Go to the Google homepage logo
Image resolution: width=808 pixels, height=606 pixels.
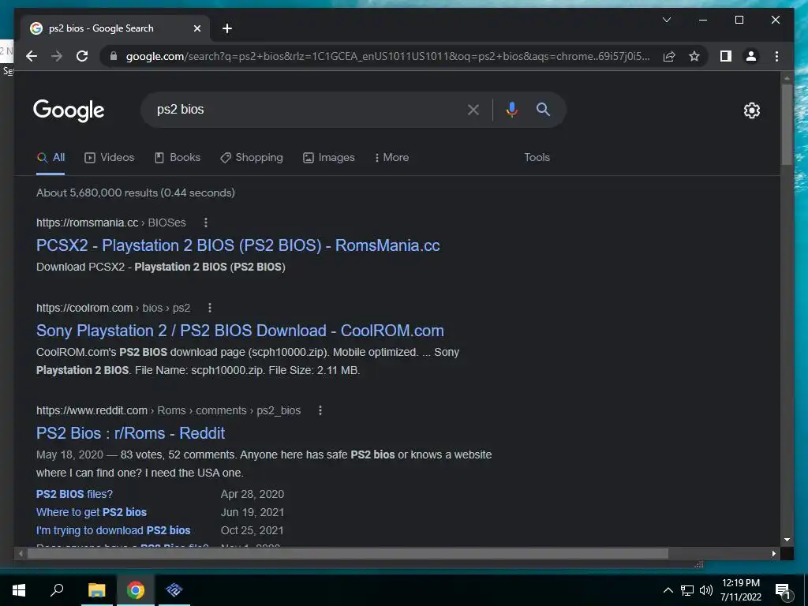tap(69, 110)
